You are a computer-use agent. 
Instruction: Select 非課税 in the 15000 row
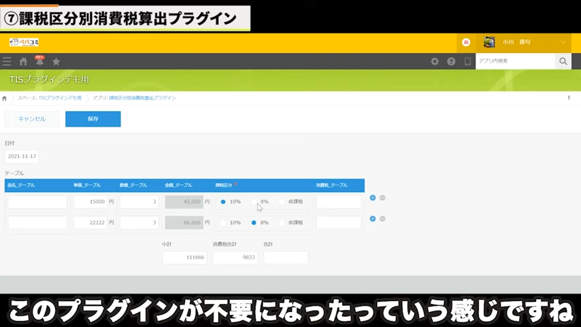click(282, 202)
